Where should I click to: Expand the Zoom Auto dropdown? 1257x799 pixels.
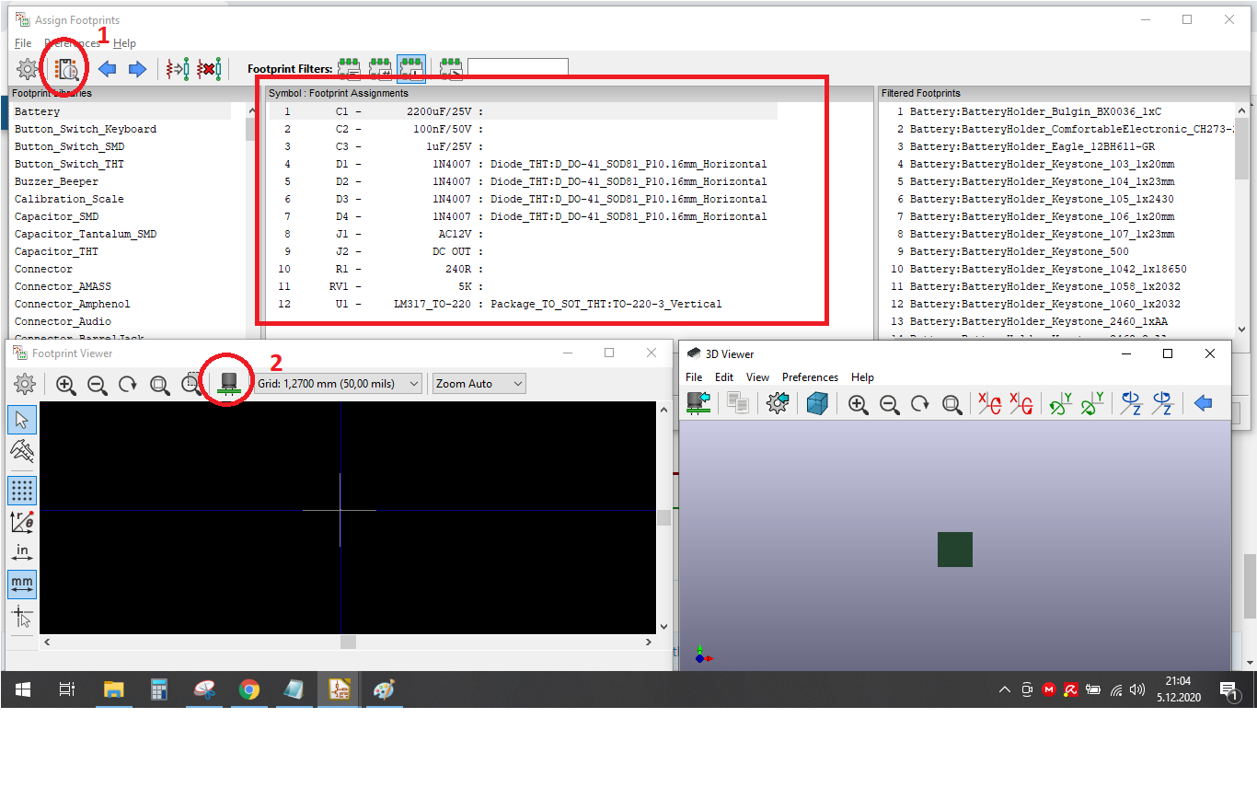pyautogui.click(x=479, y=384)
